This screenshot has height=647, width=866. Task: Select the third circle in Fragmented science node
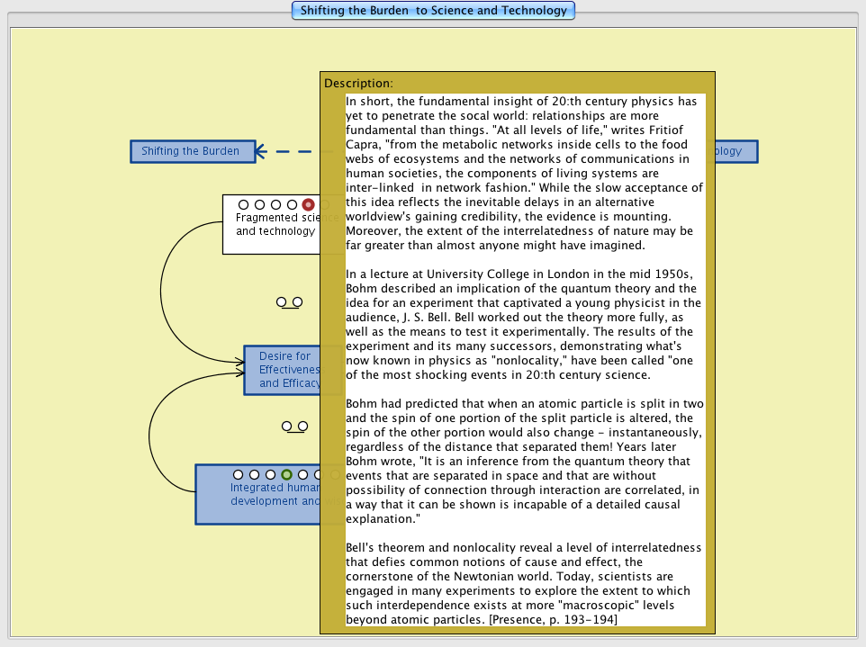pos(275,205)
